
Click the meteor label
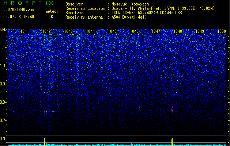point(52,11)
